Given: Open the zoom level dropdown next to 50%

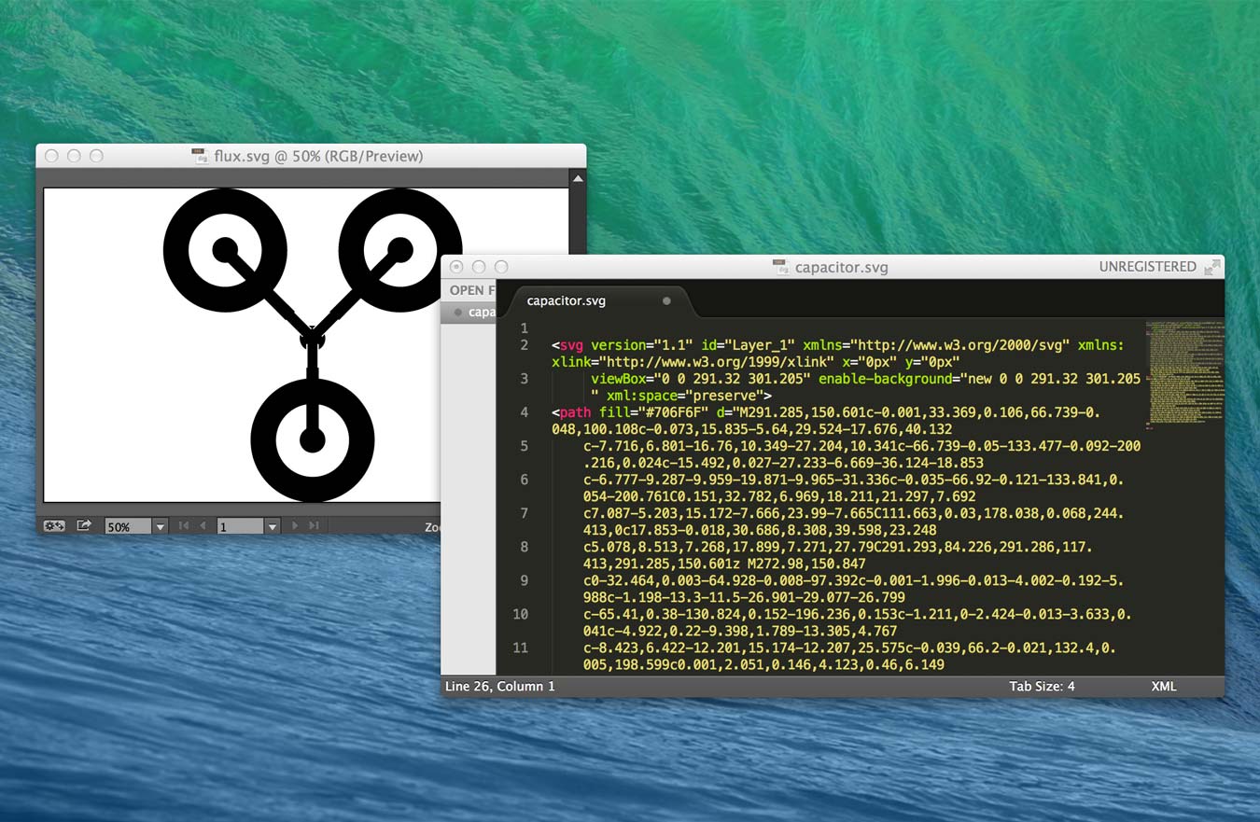Looking at the screenshot, I should click(x=160, y=527).
